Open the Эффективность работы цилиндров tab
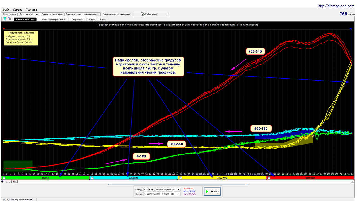This screenshot has height=202, width=357. pos(82,14)
